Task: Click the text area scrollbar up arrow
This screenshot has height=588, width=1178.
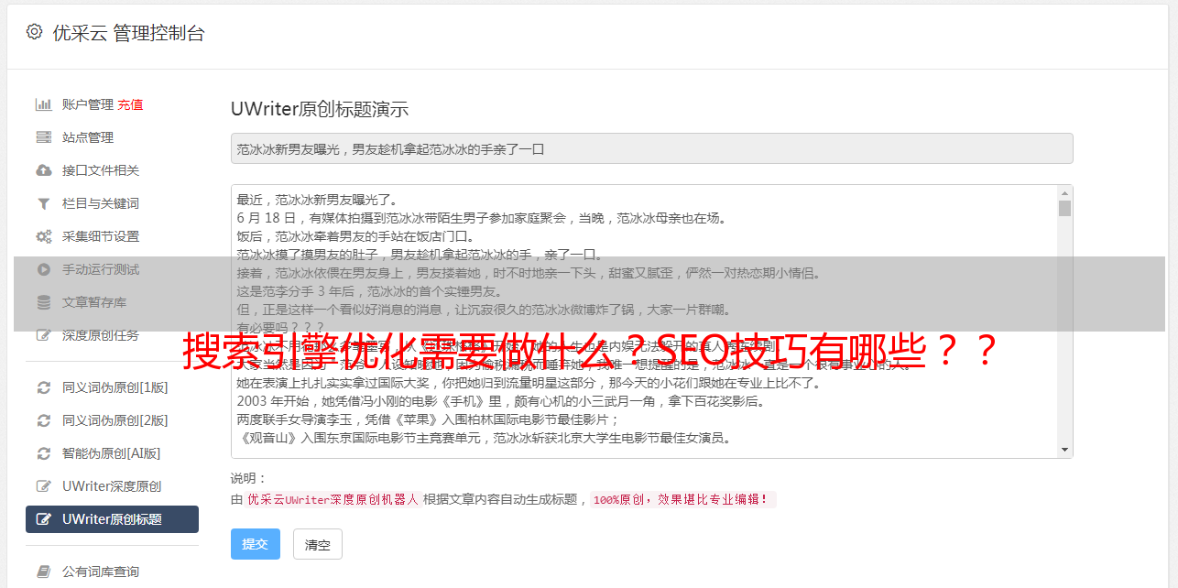Action: (1064, 193)
